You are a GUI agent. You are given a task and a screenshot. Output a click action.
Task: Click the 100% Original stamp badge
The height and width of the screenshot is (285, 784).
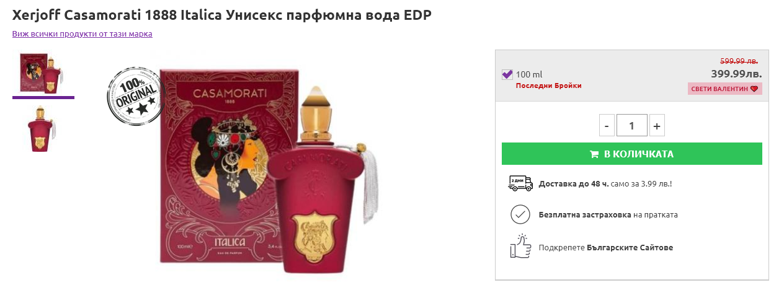pyautogui.click(x=136, y=96)
